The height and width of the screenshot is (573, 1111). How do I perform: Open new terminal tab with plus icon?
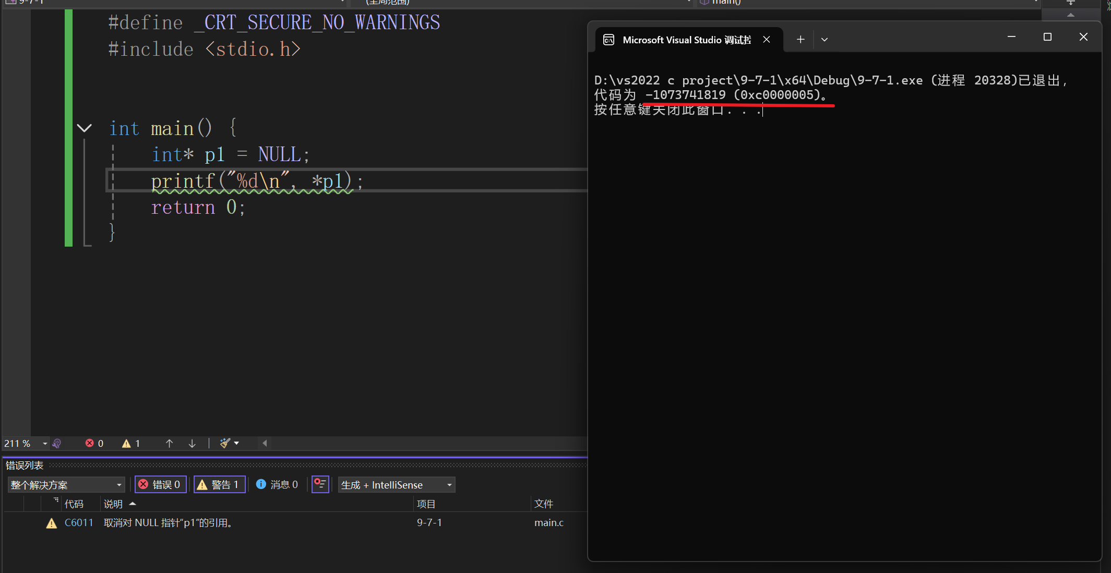(x=800, y=40)
